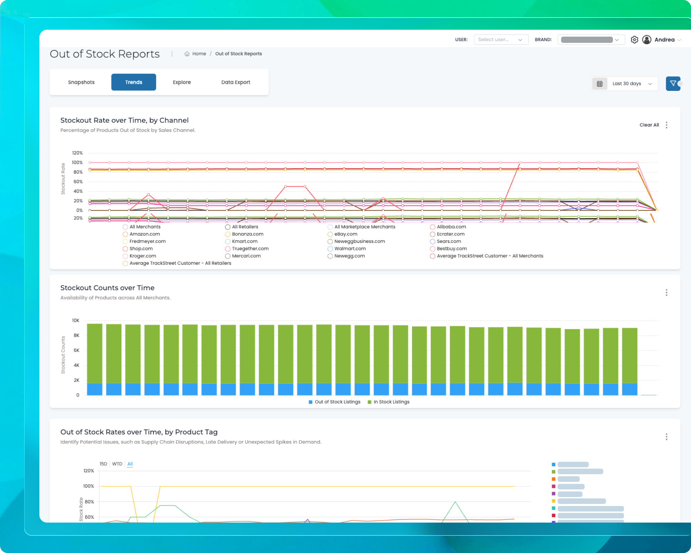Open Product Tag chart three-dot menu

[x=666, y=437]
